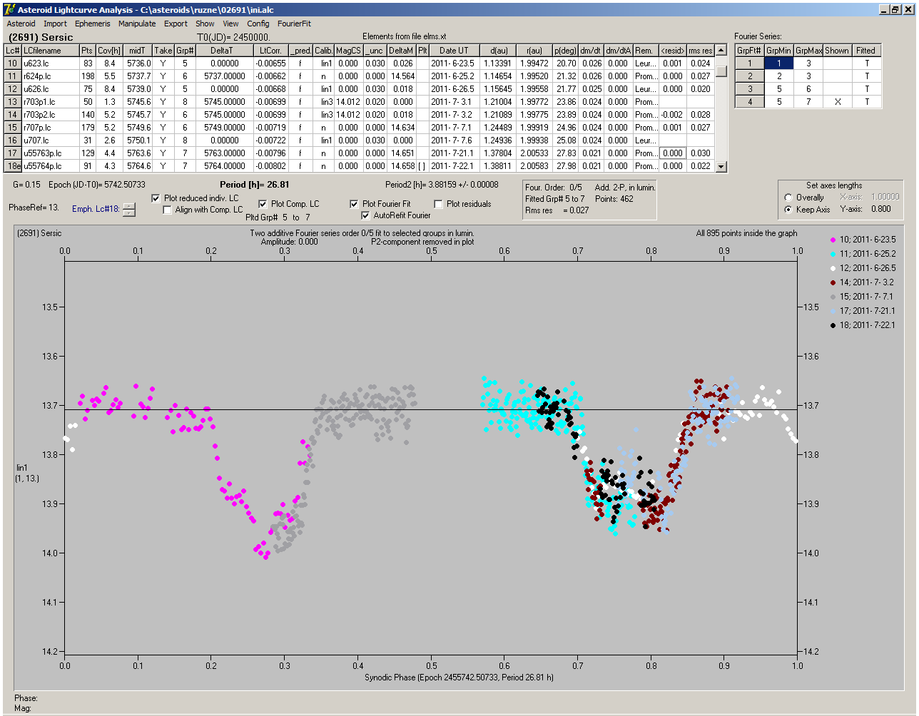Click the lightcurve table scroll-down arrow

click(x=721, y=167)
